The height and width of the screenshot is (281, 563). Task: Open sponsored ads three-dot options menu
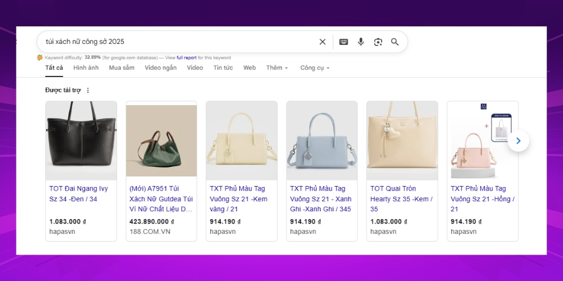coord(88,90)
